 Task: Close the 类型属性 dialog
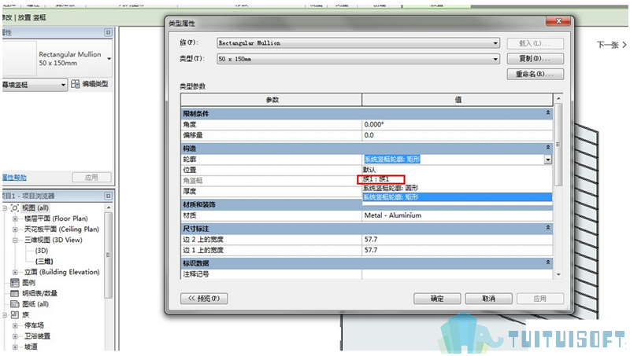558,21
